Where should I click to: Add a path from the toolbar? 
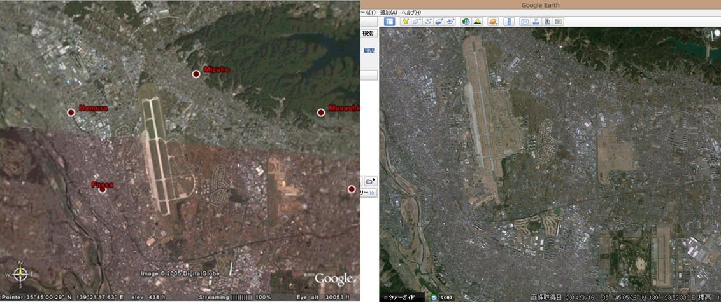coord(428,22)
